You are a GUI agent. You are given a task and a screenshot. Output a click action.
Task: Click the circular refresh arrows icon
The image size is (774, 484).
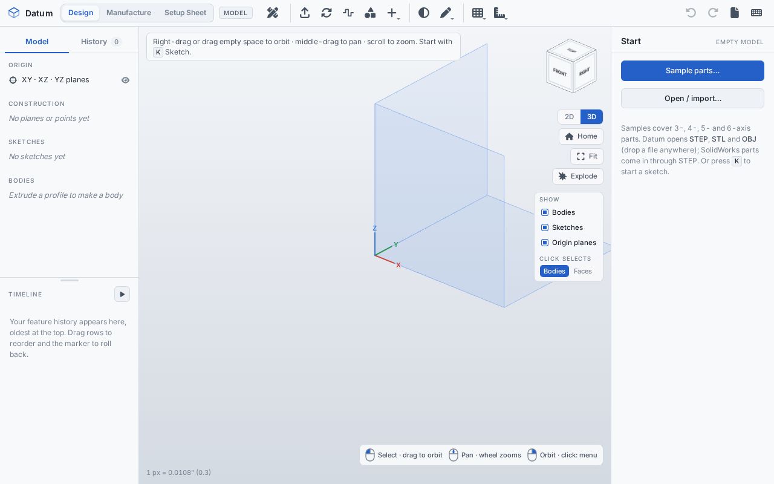(x=327, y=13)
